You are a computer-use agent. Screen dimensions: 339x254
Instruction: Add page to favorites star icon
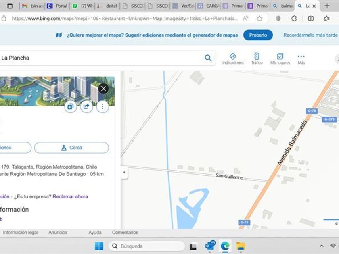259,19
